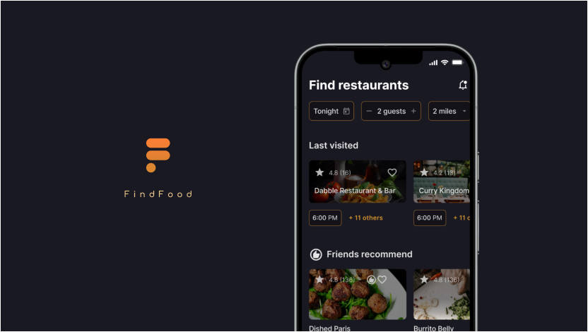Expand the 2 miles distance dropdown
The image size is (588, 332).
449,111
